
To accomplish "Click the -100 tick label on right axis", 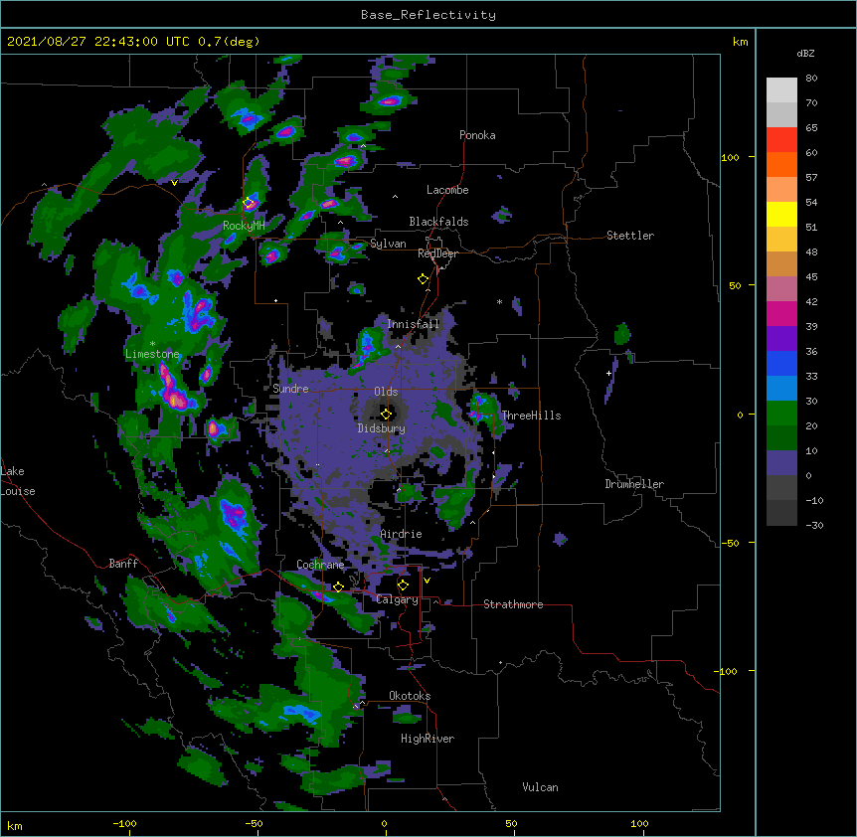I will click(x=727, y=671).
